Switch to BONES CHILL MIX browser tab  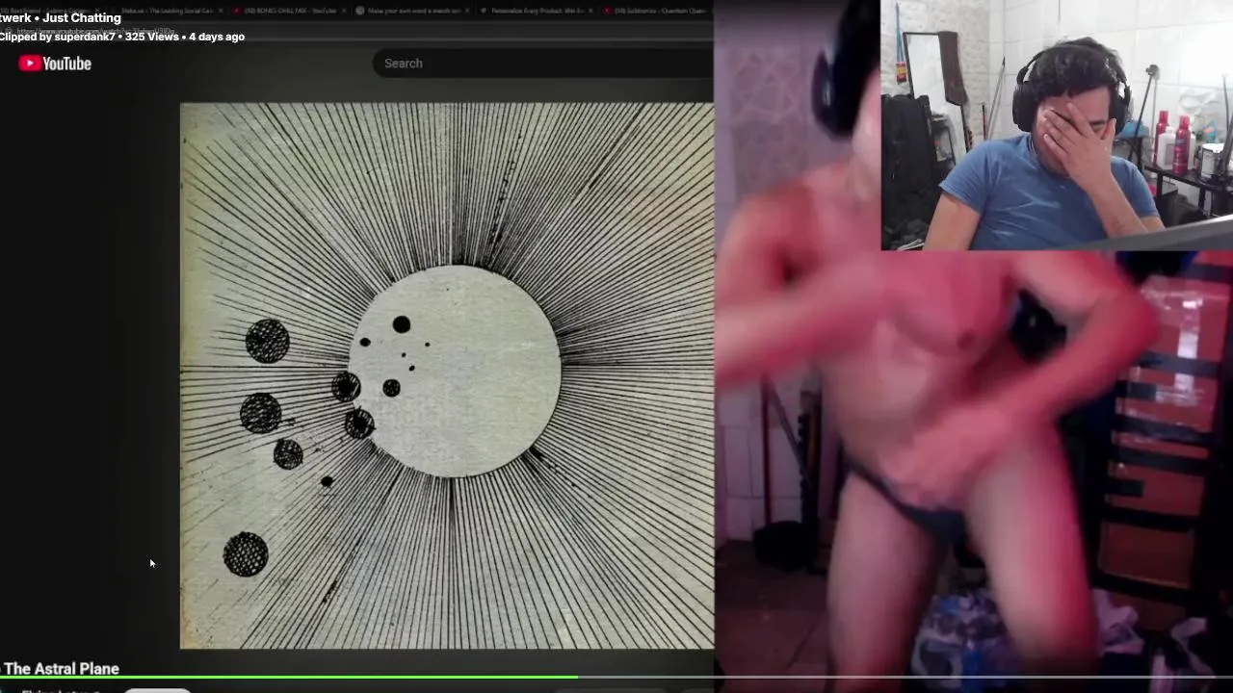tap(289, 11)
